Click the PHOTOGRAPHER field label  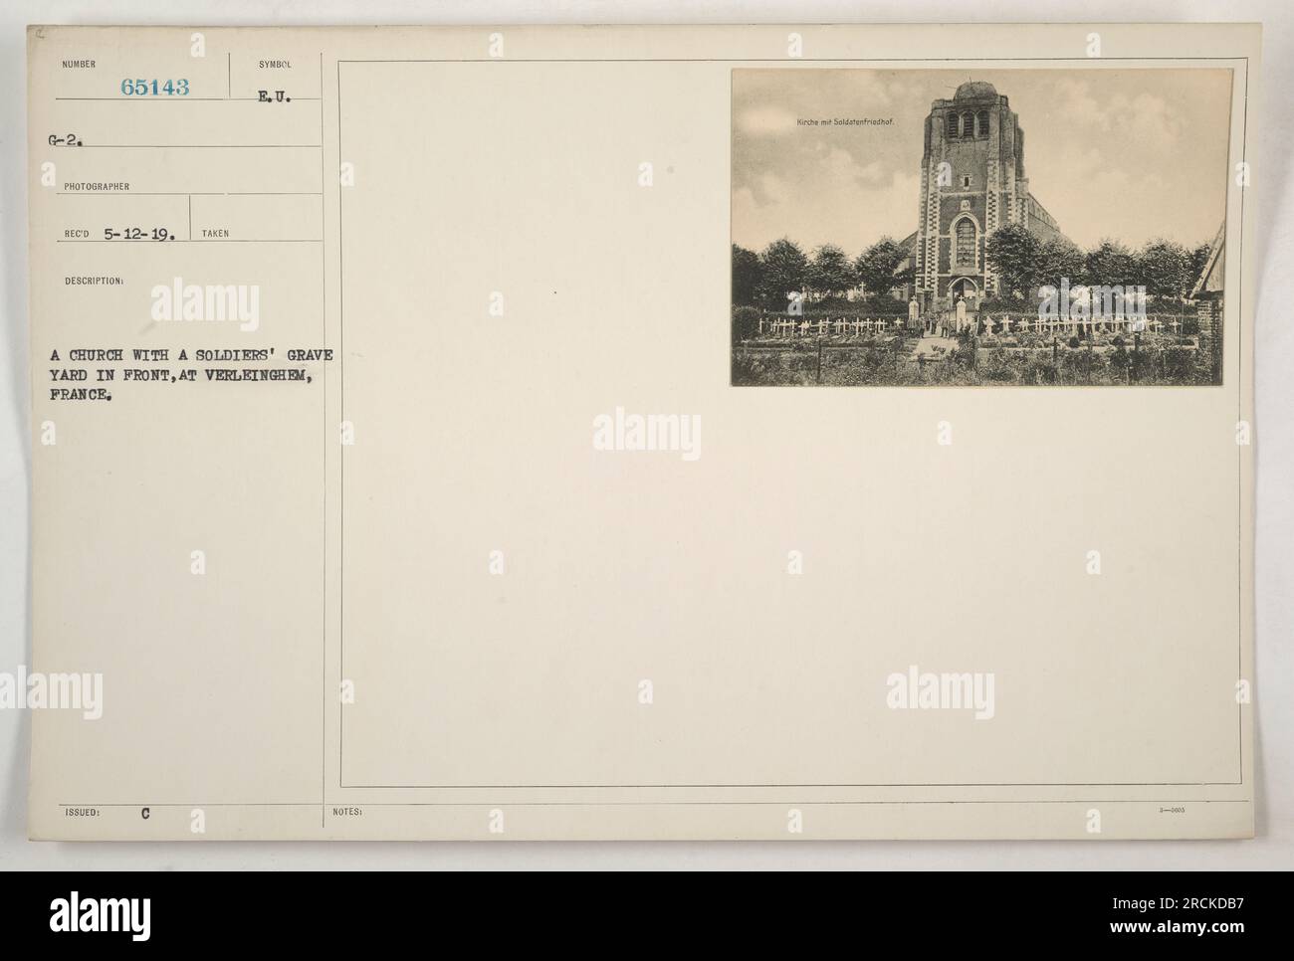click(98, 186)
